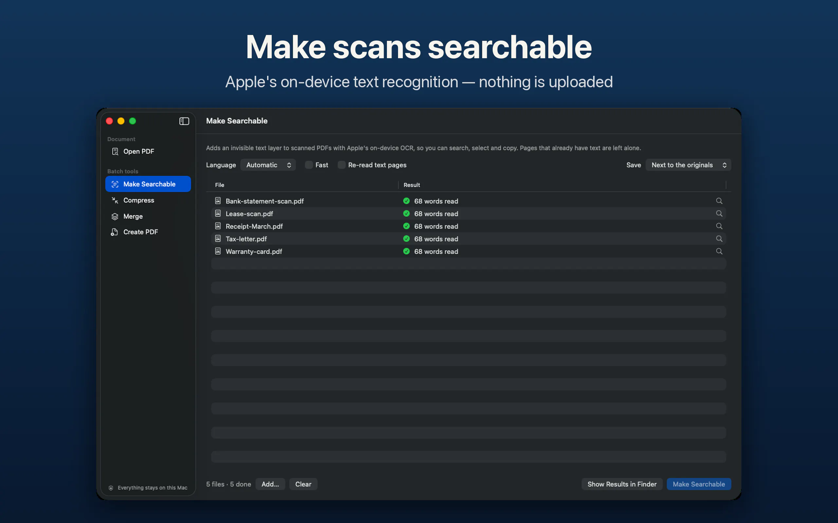Viewport: 838px width, 523px height.
Task: Click the '5 files · 5 done' status text
Action: tap(228, 484)
